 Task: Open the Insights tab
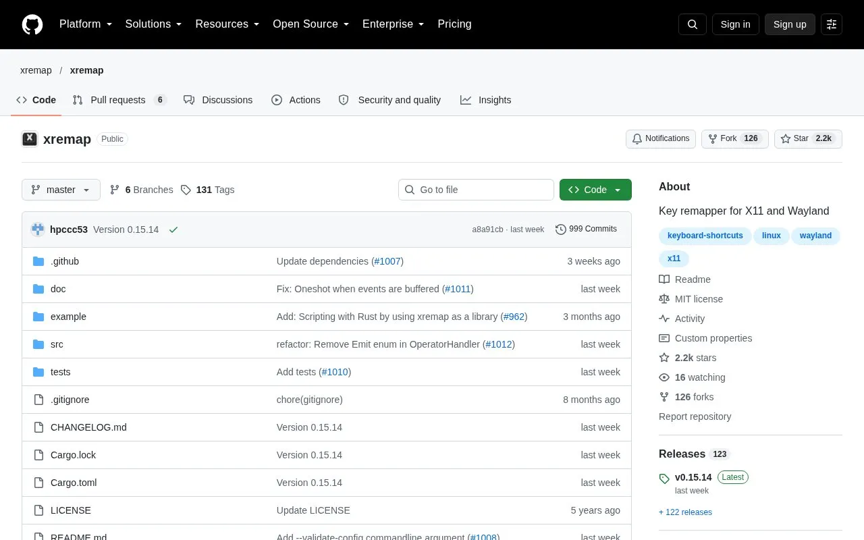click(x=486, y=100)
